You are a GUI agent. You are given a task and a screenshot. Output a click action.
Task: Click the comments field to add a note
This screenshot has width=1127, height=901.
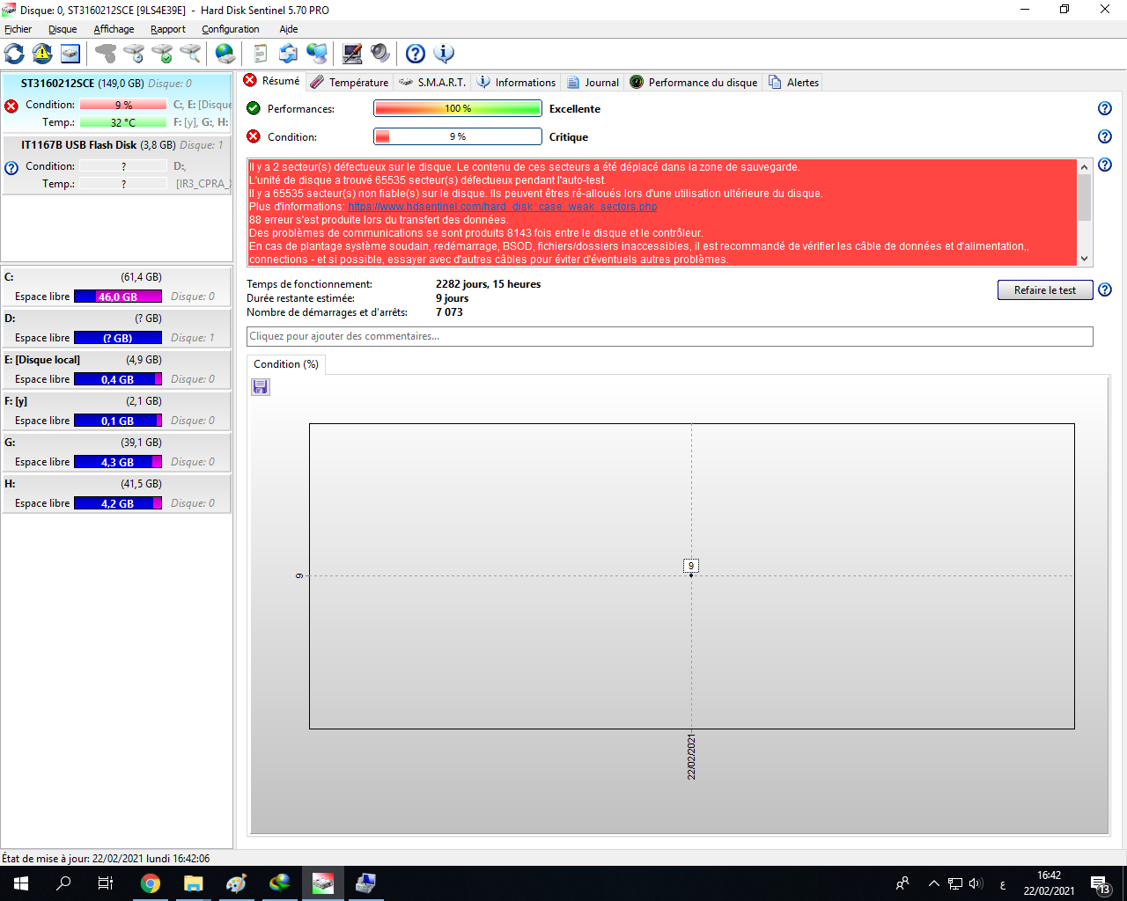tap(670, 336)
